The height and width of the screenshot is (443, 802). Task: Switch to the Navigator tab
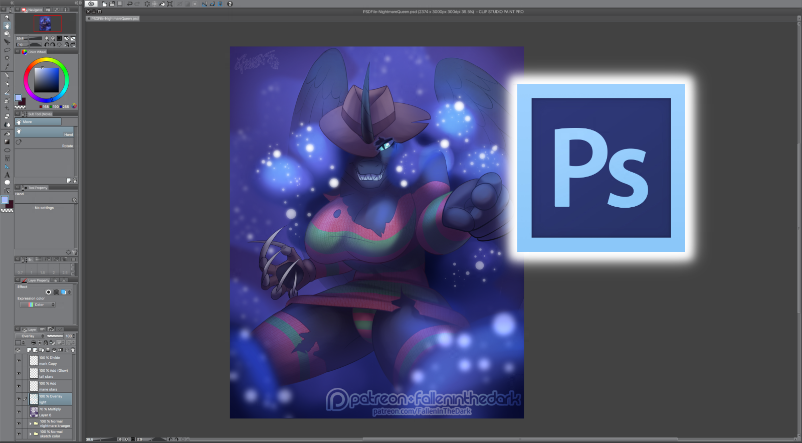pyautogui.click(x=32, y=10)
